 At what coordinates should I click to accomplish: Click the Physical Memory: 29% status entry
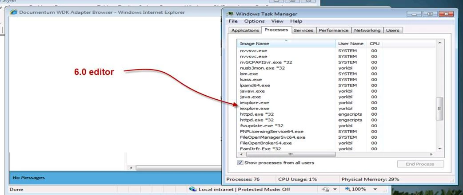tap(370, 179)
